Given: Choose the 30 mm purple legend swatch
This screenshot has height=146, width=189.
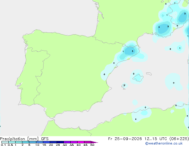Looking at the screenshot, I should coord(67,142).
